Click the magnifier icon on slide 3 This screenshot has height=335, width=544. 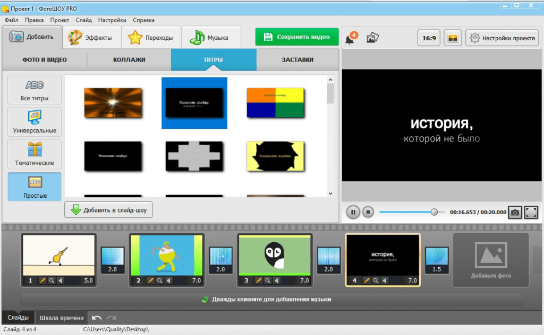(x=268, y=280)
